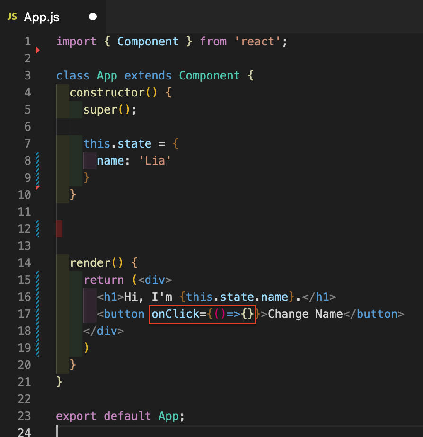Image resolution: width=423 pixels, height=437 pixels.
Task: Select the App.js editor tab
Action: [x=53, y=17]
